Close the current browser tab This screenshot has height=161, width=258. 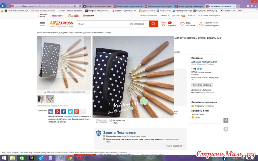[234, 6]
